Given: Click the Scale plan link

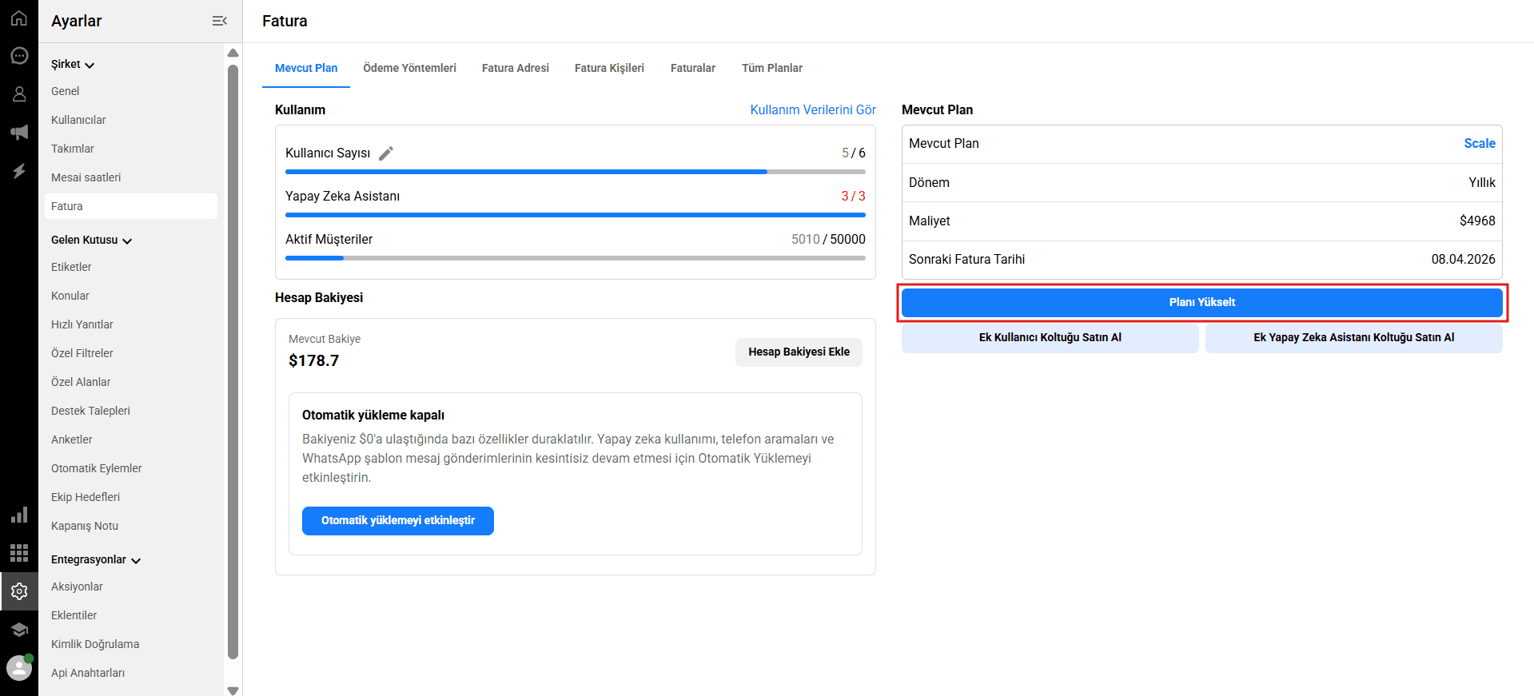Looking at the screenshot, I should pos(1480,143).
